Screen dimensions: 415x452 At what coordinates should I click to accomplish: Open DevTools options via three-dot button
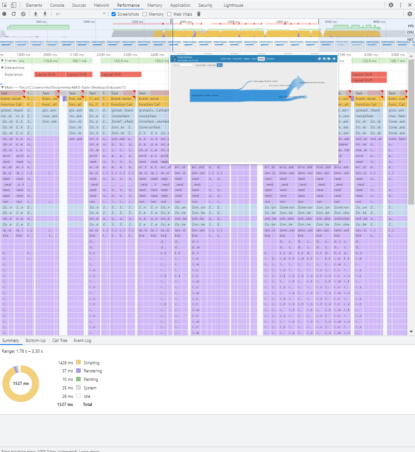point(401,5)
